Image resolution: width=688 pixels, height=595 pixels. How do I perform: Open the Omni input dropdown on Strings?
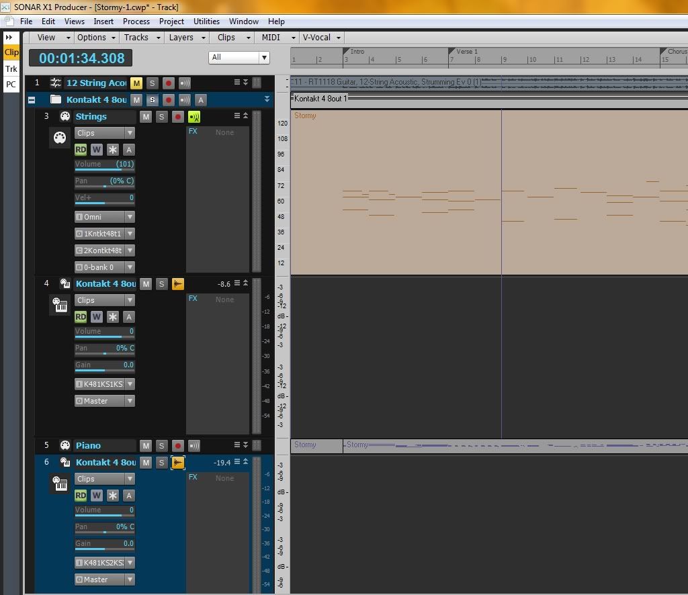coord(105,217)
